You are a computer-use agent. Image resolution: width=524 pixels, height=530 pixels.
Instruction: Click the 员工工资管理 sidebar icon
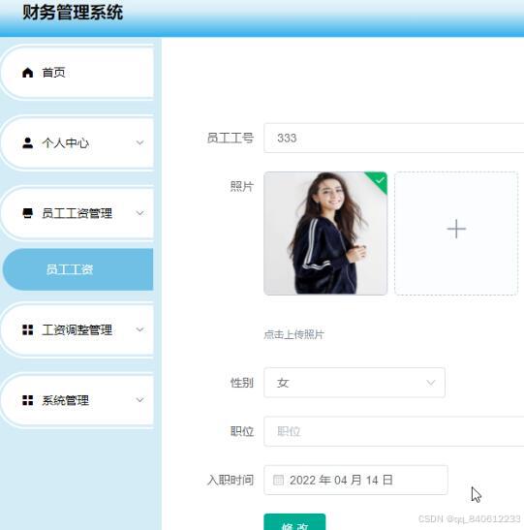coord(27,213)
